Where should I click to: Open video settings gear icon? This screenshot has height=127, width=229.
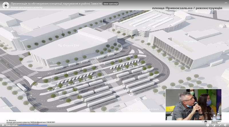click(208, 125)
